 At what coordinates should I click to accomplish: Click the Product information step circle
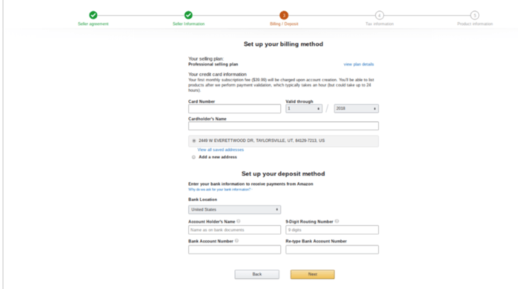(x=475, y=15)
